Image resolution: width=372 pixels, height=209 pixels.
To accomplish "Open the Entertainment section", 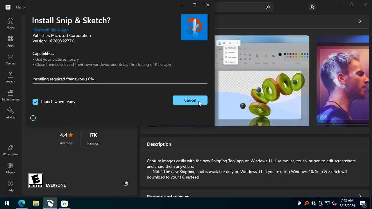I will pos(10,95).
